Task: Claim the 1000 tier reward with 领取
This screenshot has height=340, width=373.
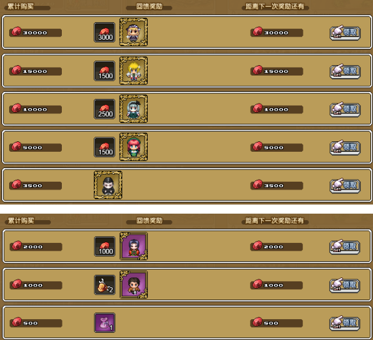Action: pyautogui.click(x=345, y=285)
